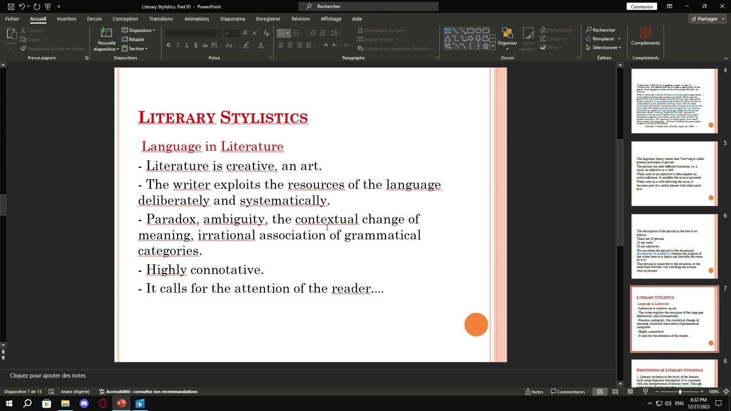Toggle bullet list button
The width and height of the screenshot is (731, 411).
pos(282,33)
